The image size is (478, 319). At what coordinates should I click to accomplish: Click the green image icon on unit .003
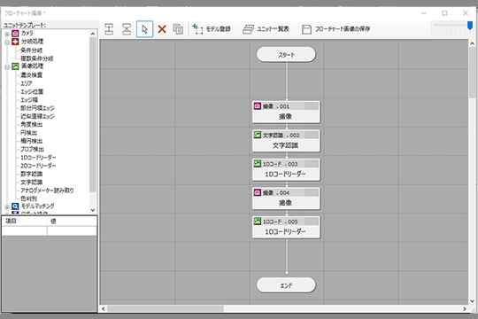[x=258, y=164]
